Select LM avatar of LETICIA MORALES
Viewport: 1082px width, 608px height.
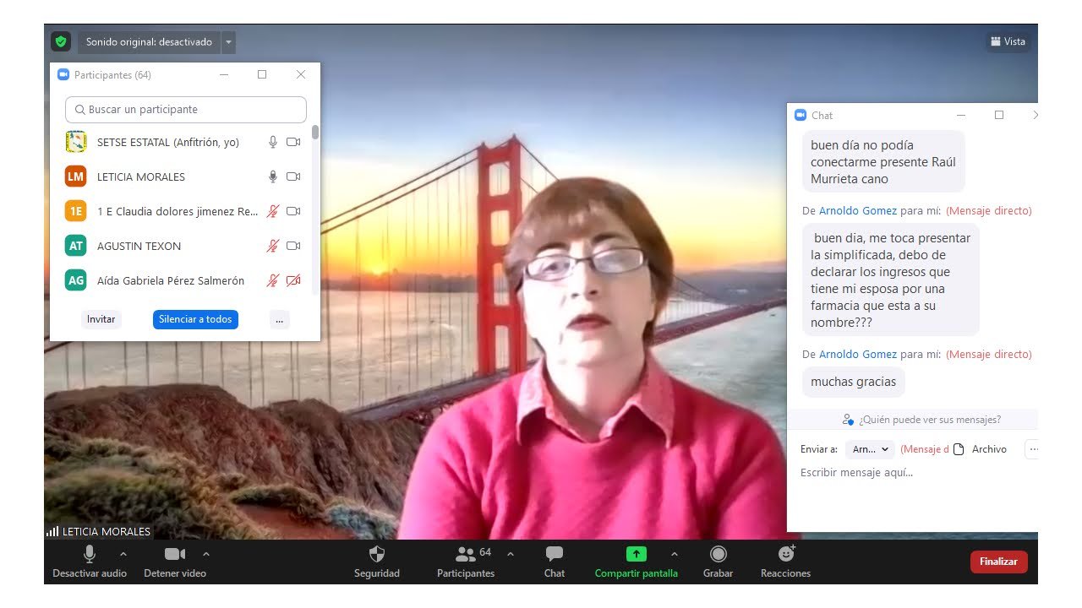[76, 176]
